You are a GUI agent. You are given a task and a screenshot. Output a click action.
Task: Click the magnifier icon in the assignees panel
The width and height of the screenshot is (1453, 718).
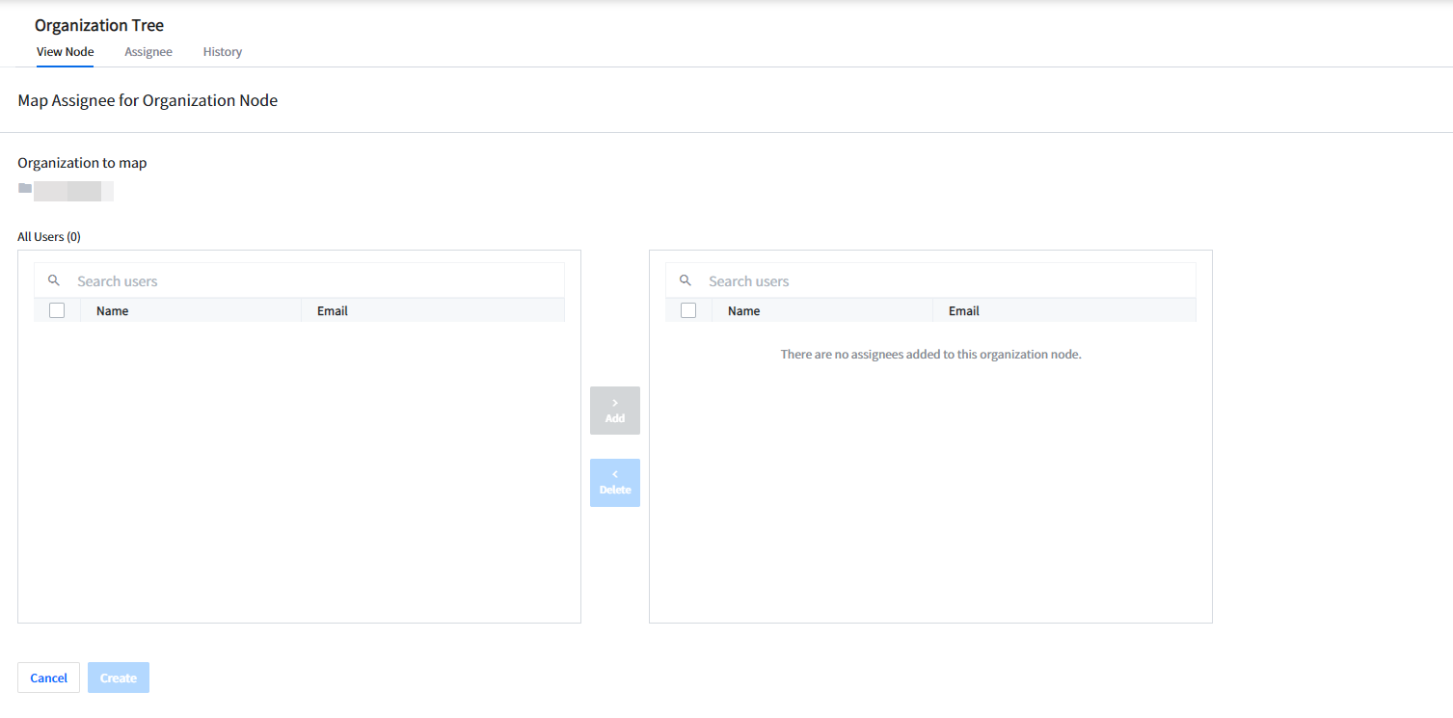[686, 280]
